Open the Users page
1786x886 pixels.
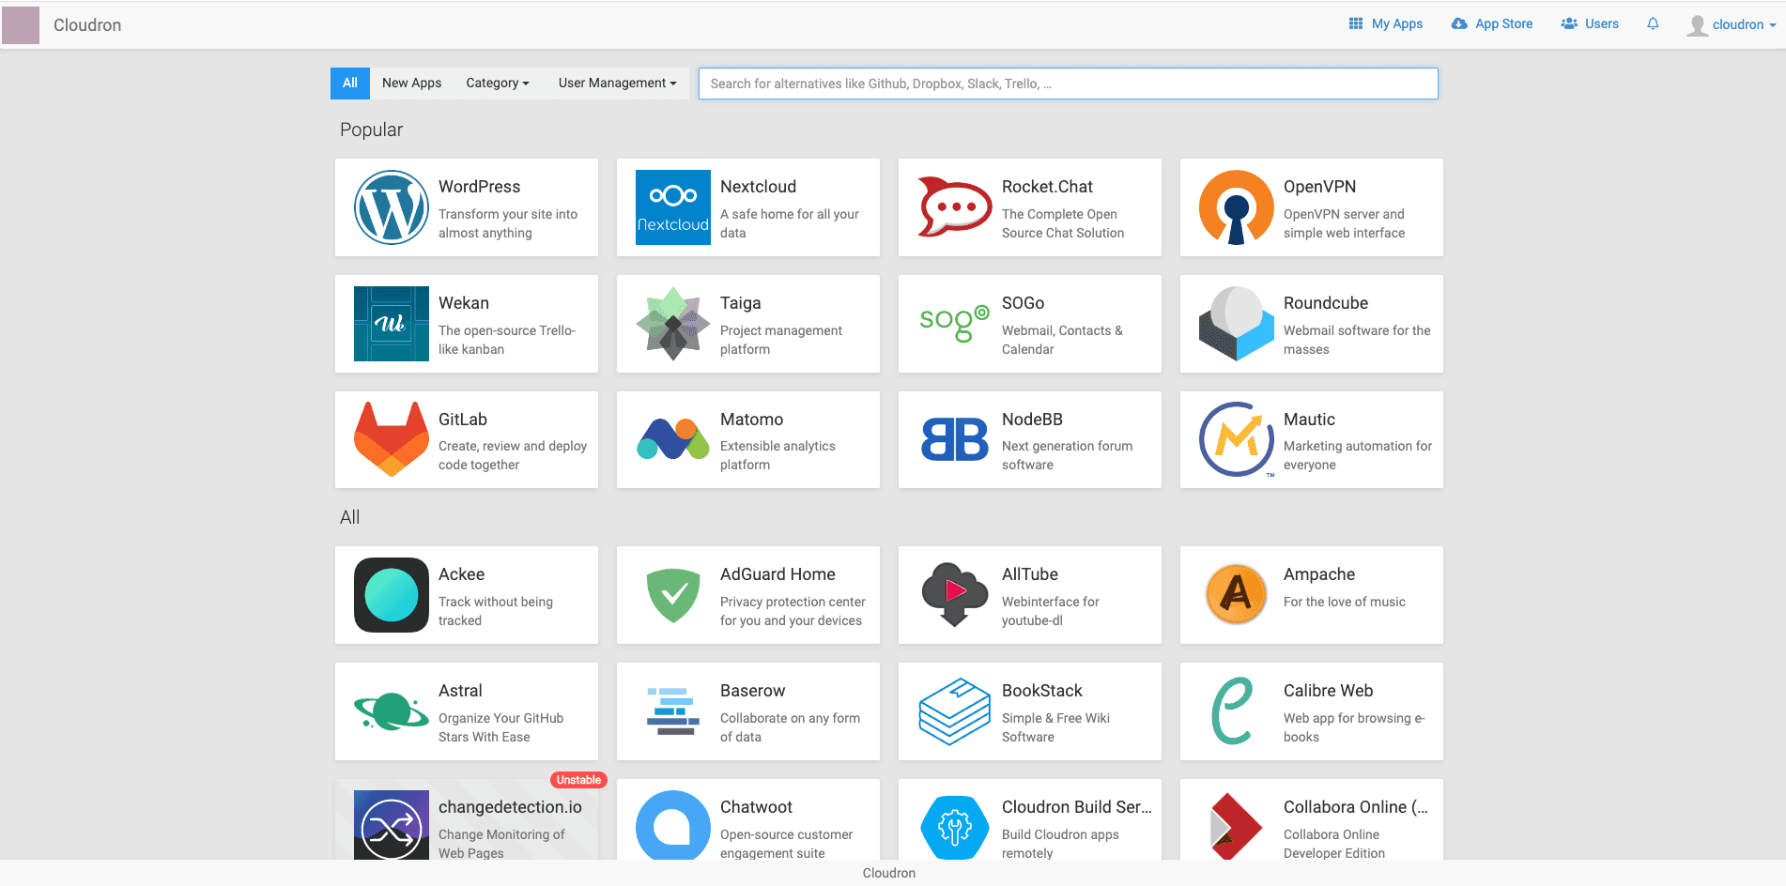pos(1589,23)
